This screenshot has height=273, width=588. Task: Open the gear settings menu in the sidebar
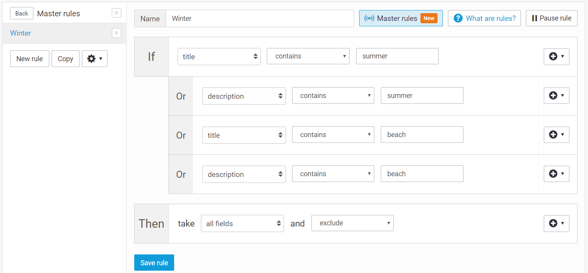click(94, 59)
